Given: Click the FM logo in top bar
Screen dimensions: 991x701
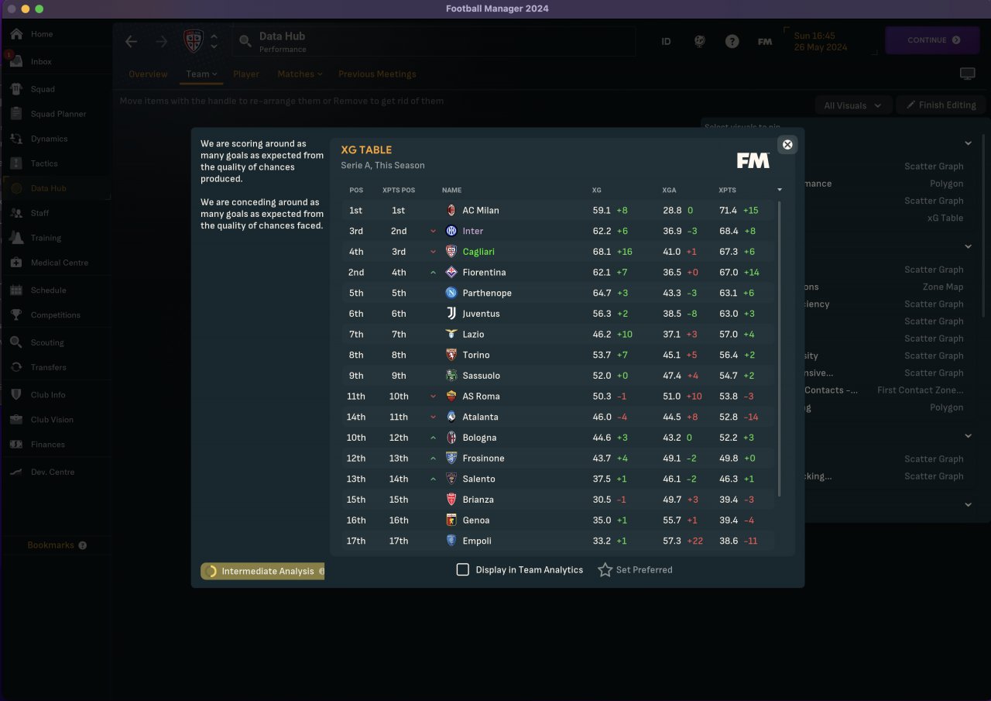Looking at the screenshot, I should 765,42.
